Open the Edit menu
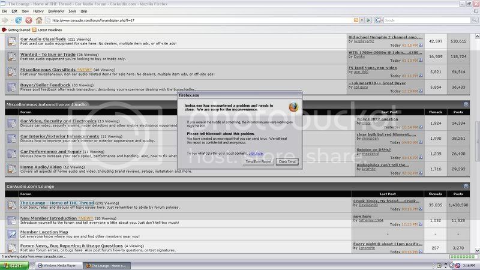Image resolution: width=480 pixels, height=270 pixels. click(x=14, y=11)
